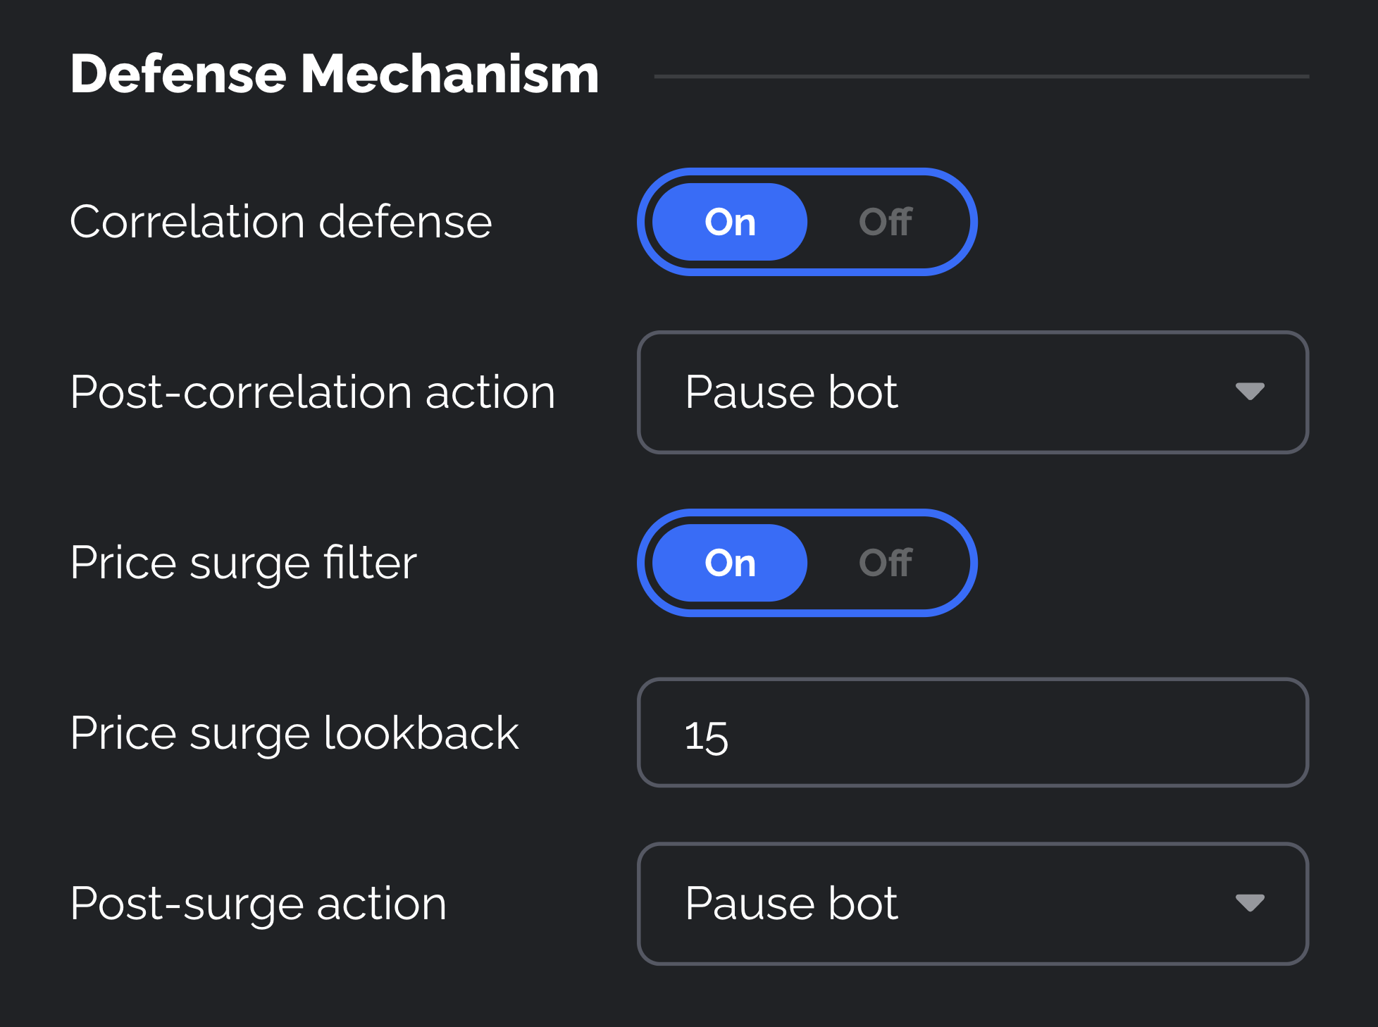The width and height of the screenshot is (1378, 1027).
Task: Click the Post-surge action dropdown arrow
Action: pyautogui.click(x=1250, y=903)
